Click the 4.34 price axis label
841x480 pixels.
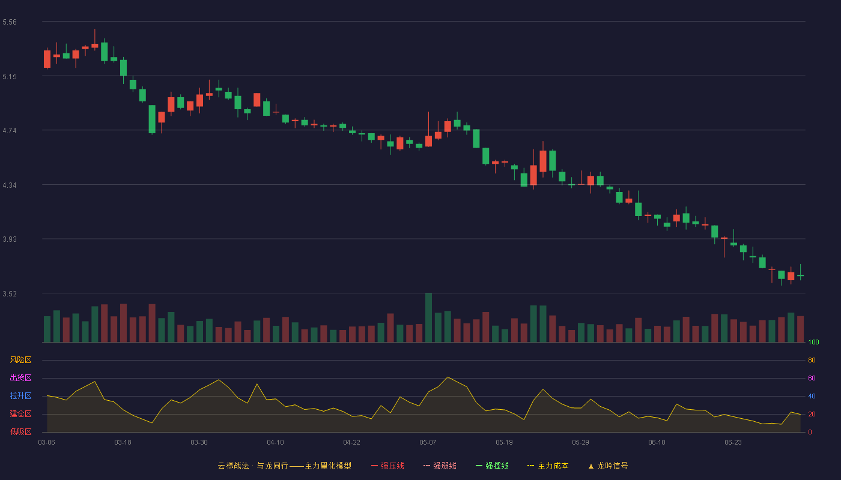click(x=10, y=185)
